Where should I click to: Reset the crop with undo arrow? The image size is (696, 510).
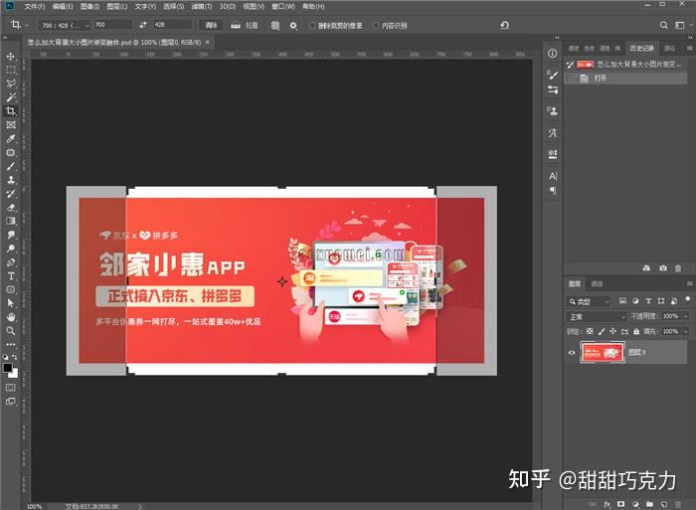click(505, 25)
